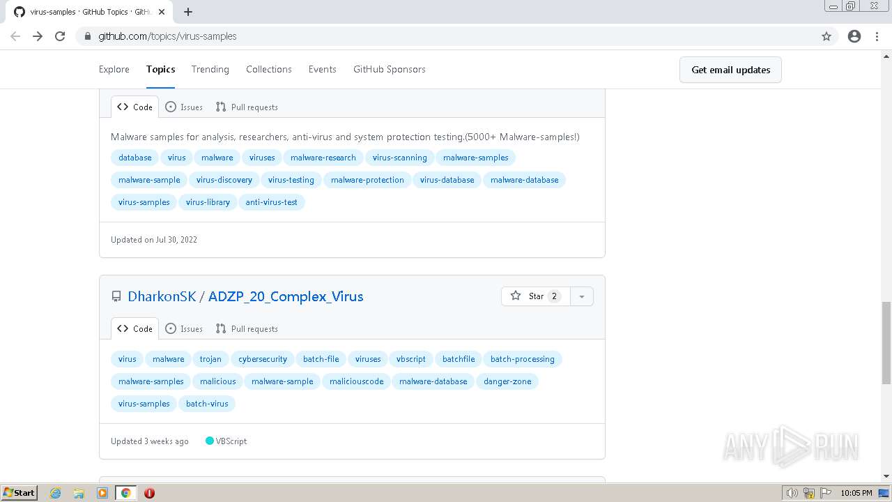Click the virus-scanning topic tag
Screen dimensions: 892x502
(x=400, y=158)
